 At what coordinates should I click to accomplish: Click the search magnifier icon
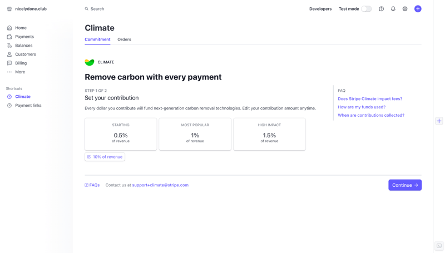pyautogui.click(x=87, y=9)
